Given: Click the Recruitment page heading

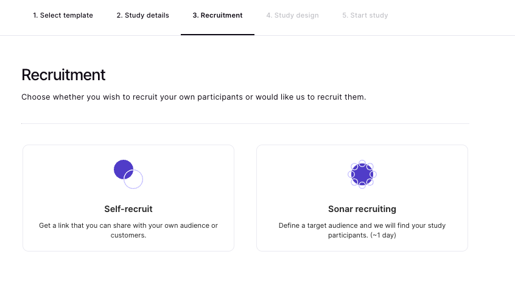Looking at the screenshot, I should [x=63, y=75].
